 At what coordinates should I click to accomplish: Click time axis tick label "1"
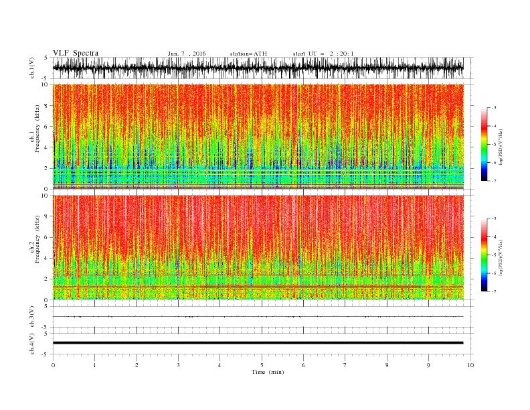point(94,365)
